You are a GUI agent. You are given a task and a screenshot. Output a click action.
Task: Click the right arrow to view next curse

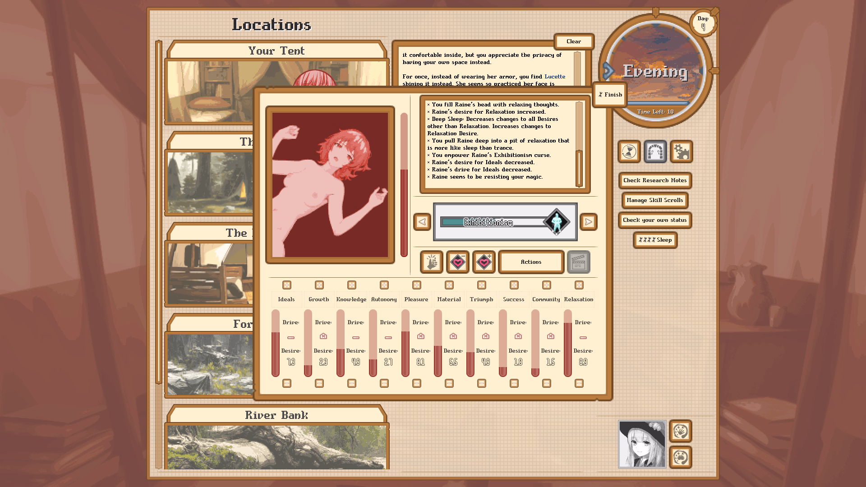(x=589, y=222)
